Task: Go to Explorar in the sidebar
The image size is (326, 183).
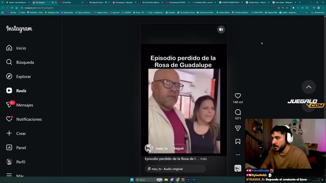Action: [19, 77]
